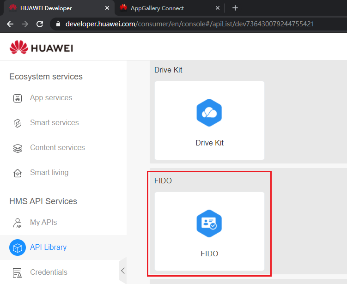Go back to the previous page
The width and height of the screenshot is (347, 284).
(10, 24)
